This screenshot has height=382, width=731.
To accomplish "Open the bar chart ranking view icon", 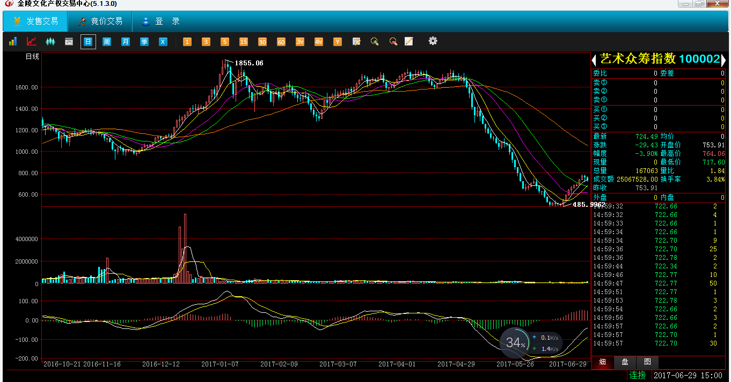I will point(13,41).
